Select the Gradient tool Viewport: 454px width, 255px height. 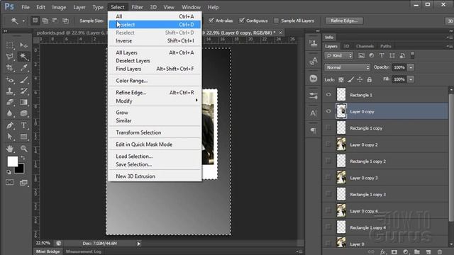23,102
